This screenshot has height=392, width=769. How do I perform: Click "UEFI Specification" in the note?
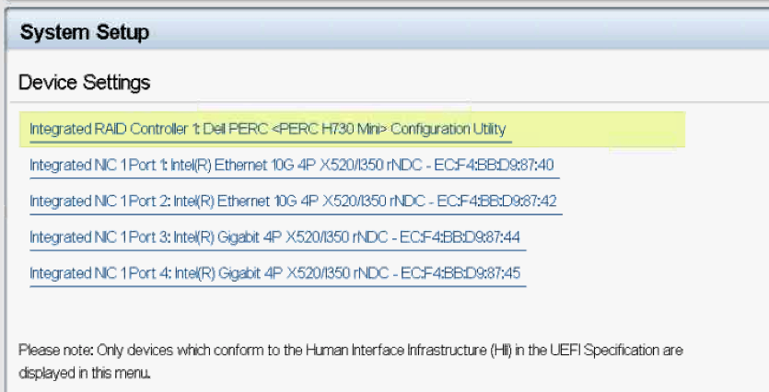point(600,352)
